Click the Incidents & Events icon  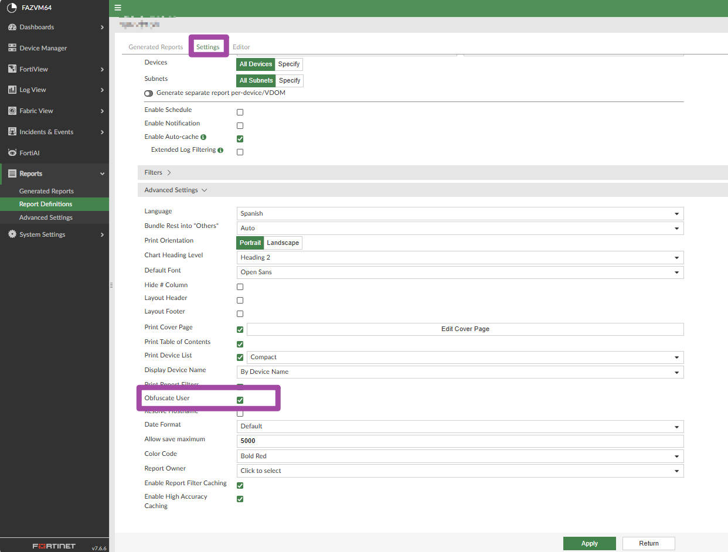(x=12, y=132)
